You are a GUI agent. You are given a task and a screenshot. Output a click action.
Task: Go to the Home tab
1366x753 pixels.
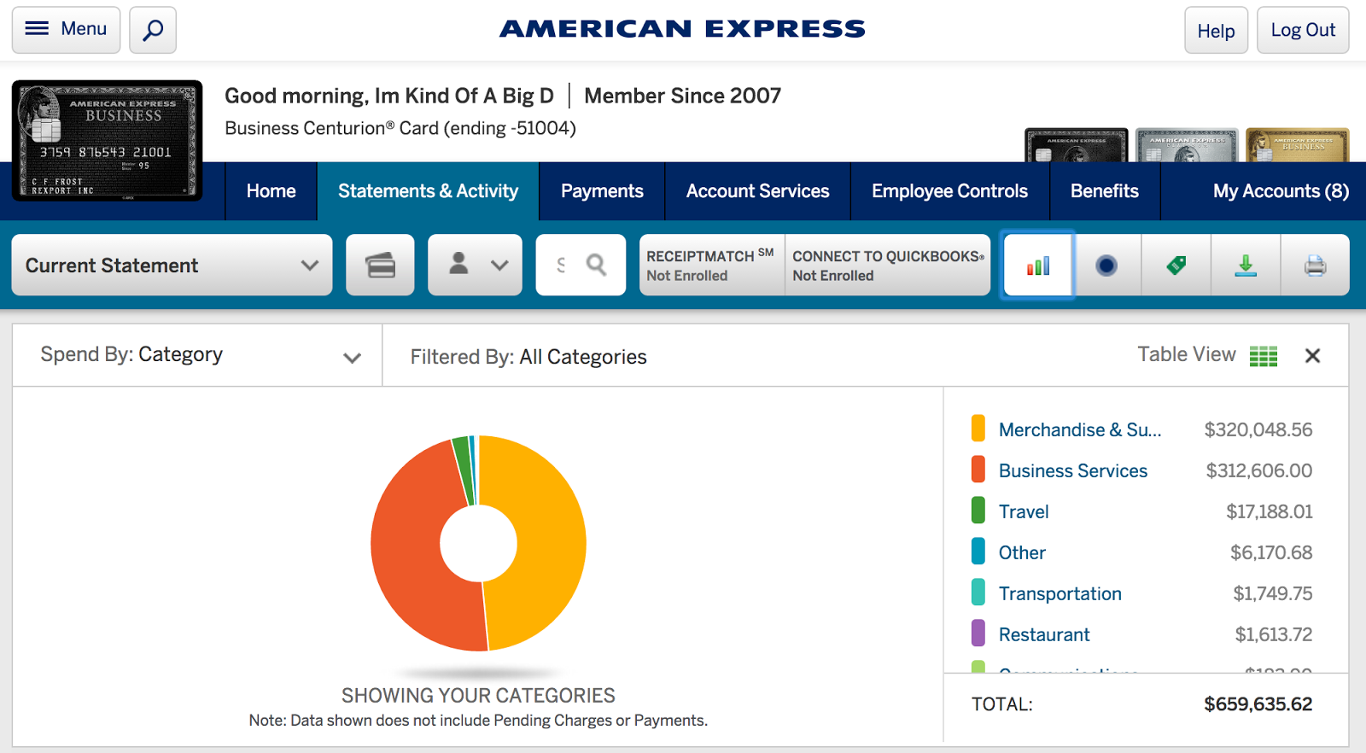point(271,191)
